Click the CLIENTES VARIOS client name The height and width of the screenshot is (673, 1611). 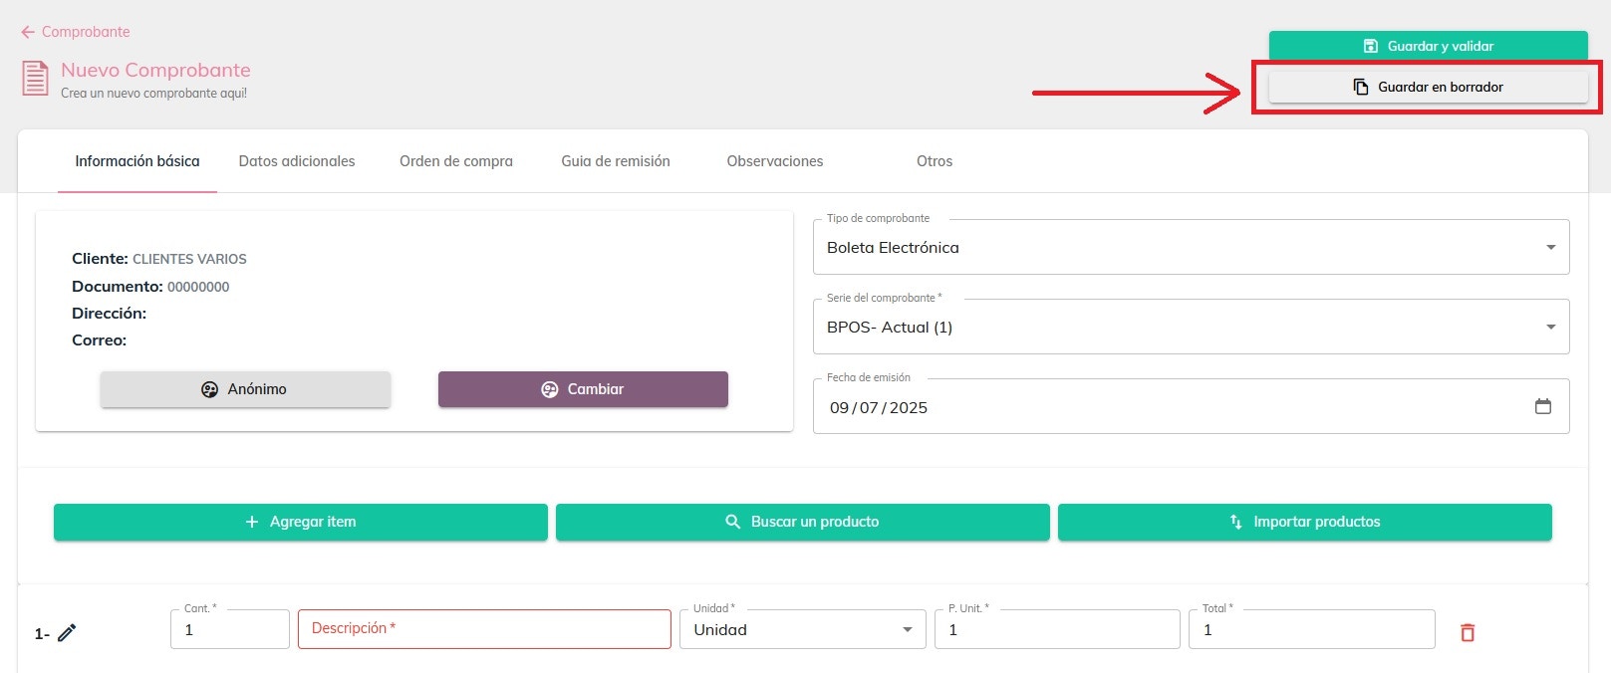(189, 259)
